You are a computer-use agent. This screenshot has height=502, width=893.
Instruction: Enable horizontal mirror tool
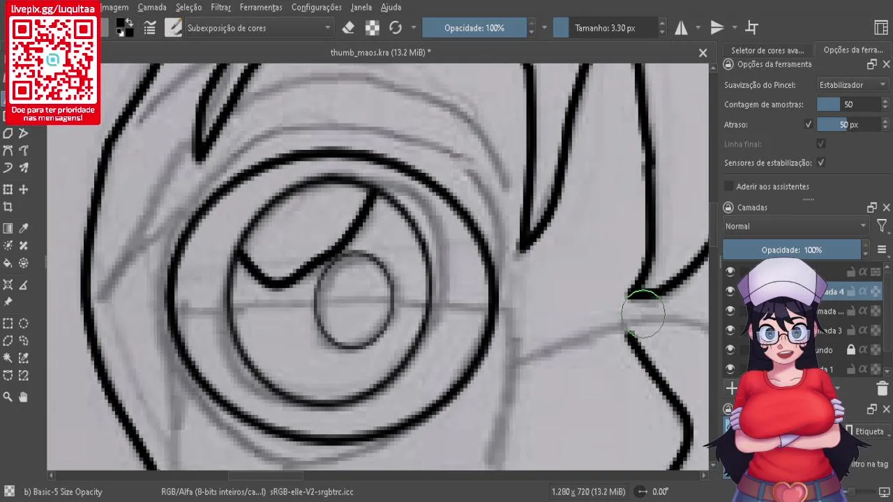681,28
